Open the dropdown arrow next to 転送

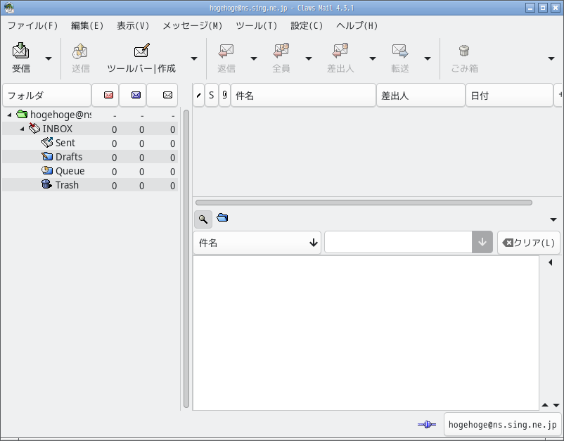[428, 58]
